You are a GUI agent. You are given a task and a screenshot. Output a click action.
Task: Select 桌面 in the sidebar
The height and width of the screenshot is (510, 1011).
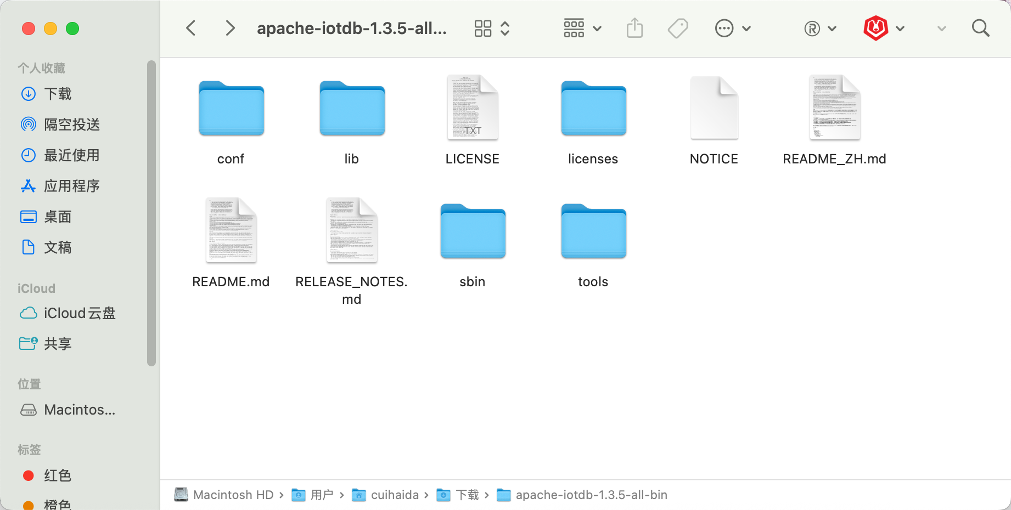46,217
